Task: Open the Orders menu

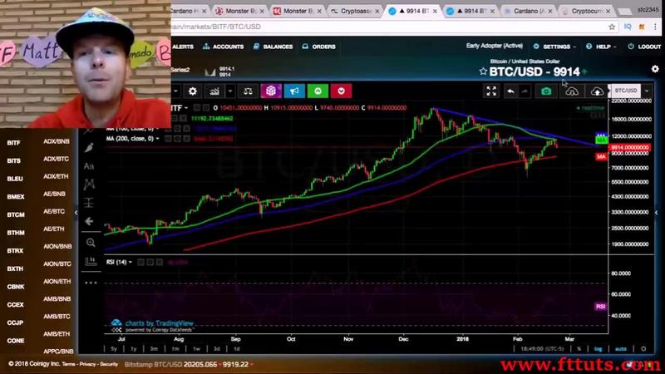Action: pos(319,47)
